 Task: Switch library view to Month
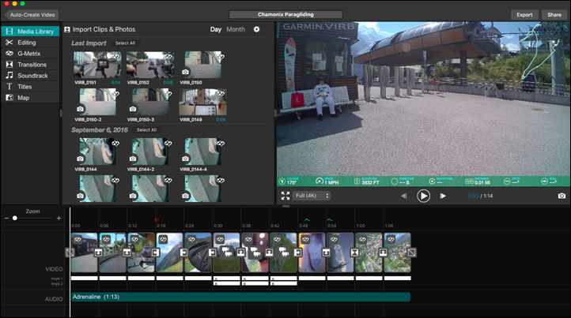236,29
